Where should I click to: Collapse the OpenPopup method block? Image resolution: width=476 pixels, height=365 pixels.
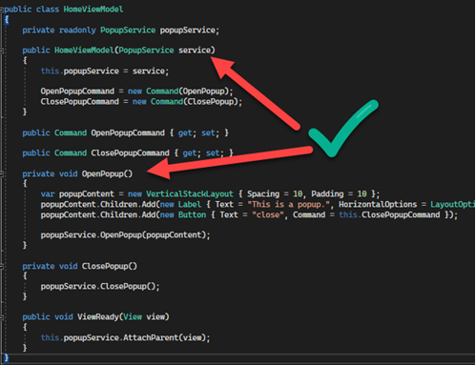point(2,174)
